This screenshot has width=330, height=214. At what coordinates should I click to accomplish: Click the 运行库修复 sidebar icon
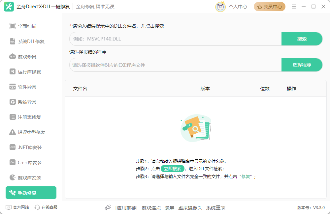(x=13, y=72)
